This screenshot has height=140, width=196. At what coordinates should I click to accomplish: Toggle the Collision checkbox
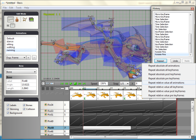coord(24,109)
